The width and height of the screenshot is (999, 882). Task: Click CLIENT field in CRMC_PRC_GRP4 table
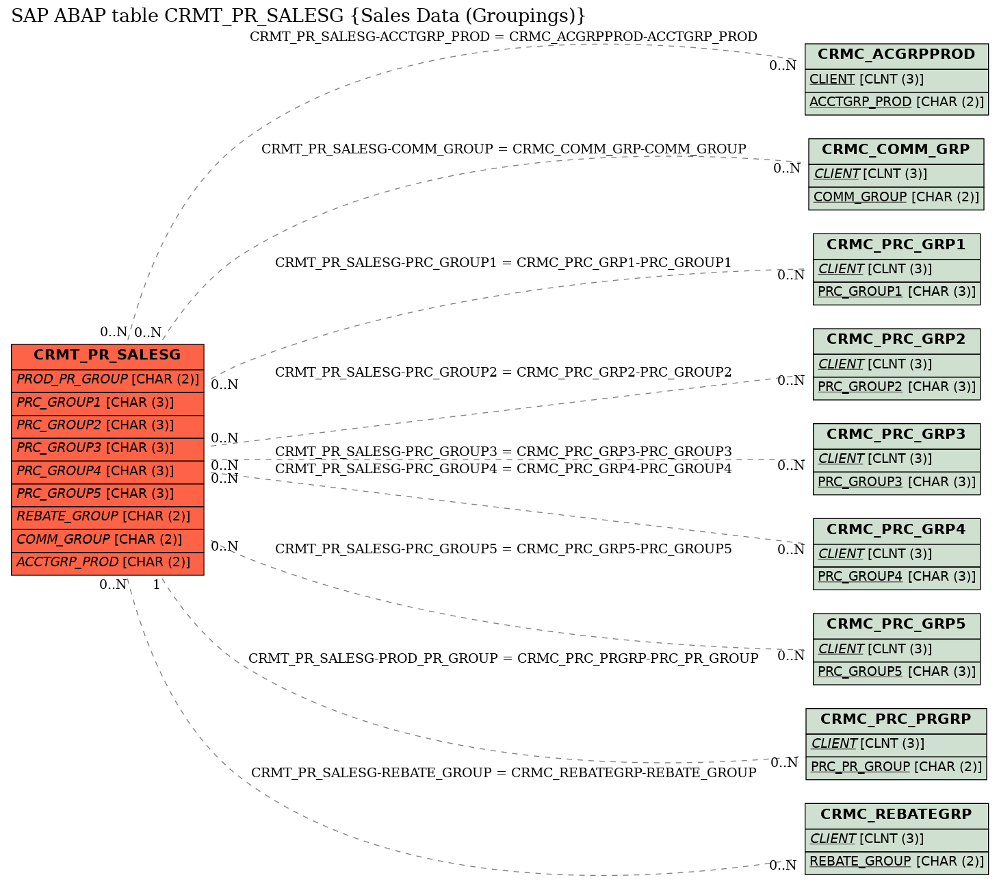coord(896,555)
